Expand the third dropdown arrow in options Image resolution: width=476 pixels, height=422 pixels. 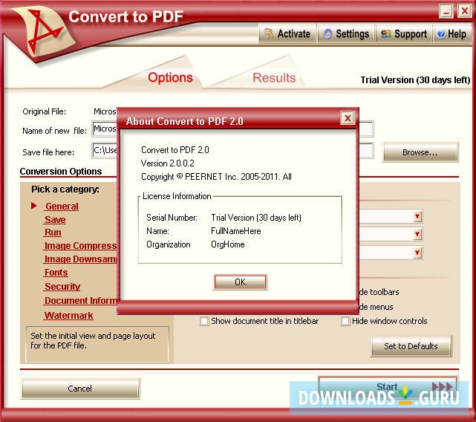point(417,252)
